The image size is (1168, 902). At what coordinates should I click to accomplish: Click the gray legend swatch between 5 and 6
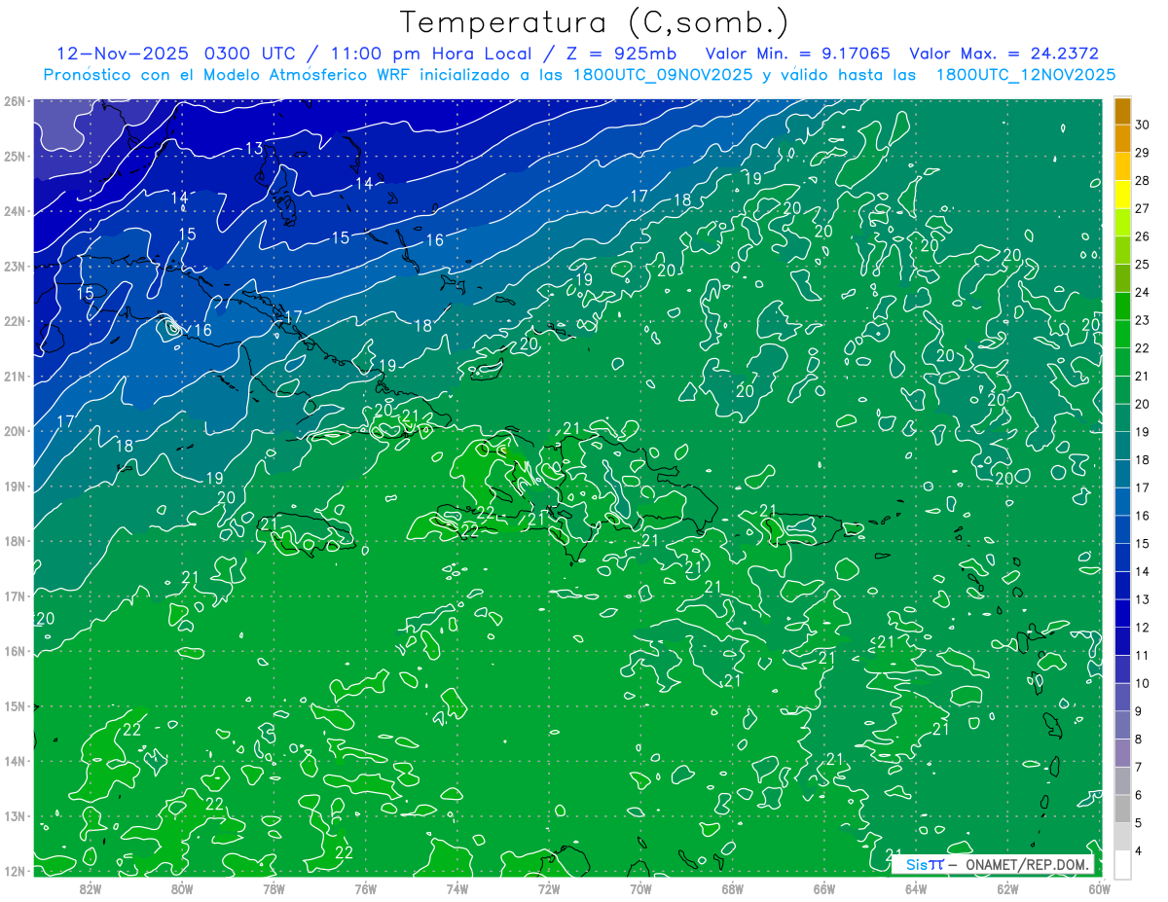(1122, 809)
